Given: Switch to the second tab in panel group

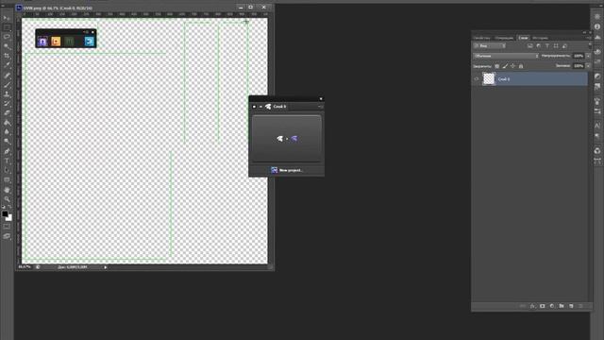Looking at the screenshot, I should (504, 38).
